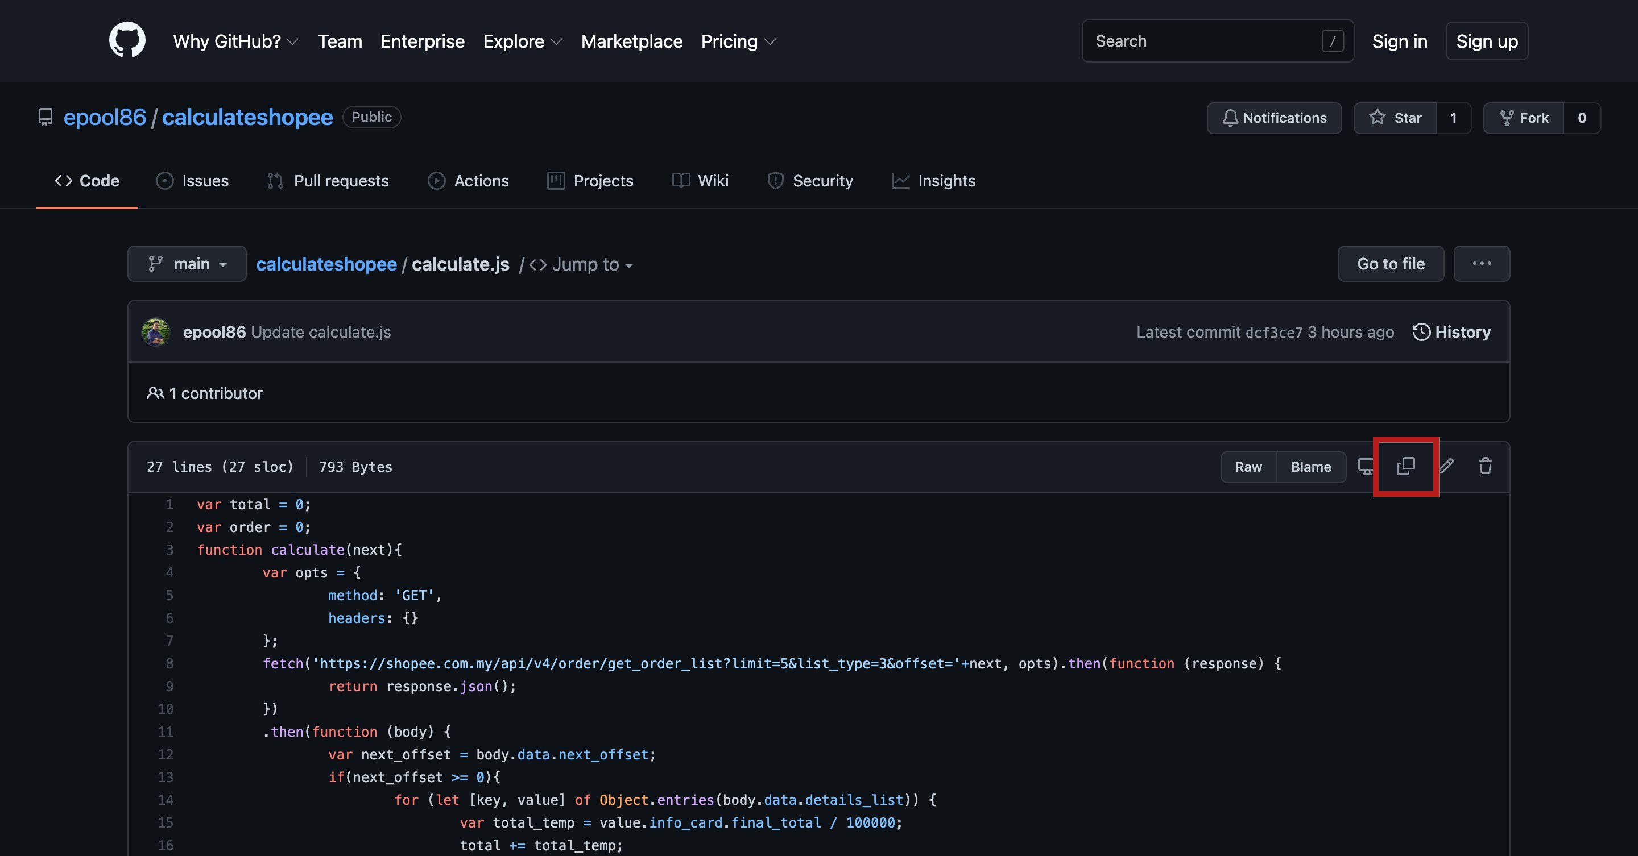1638x856 pixels.
Task: Click the contributors people icon
Action: (155, 393)
